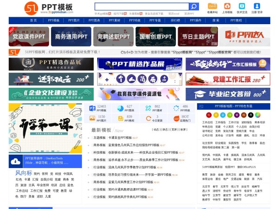Go to 排行榜 in navigation bar

click(x=175, y=20)
